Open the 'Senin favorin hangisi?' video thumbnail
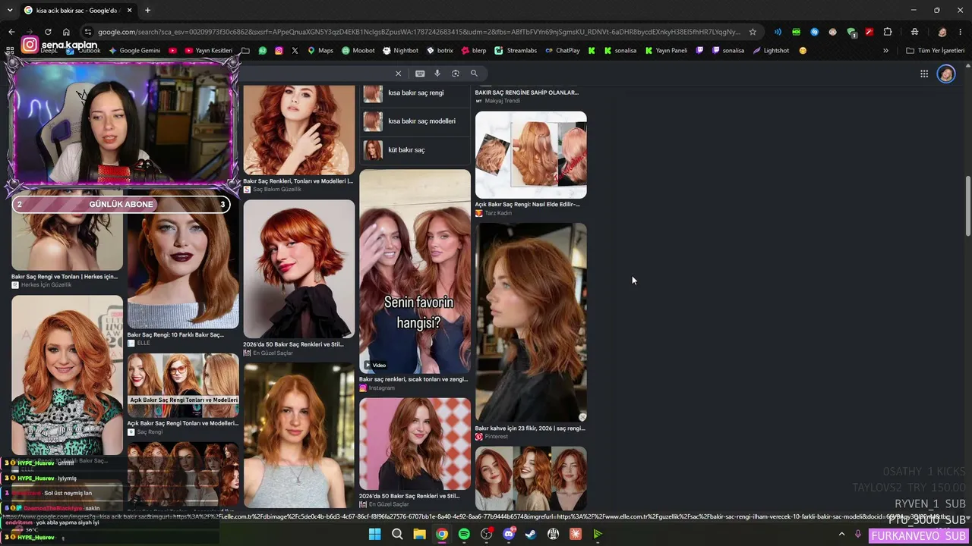 point(415,271)
